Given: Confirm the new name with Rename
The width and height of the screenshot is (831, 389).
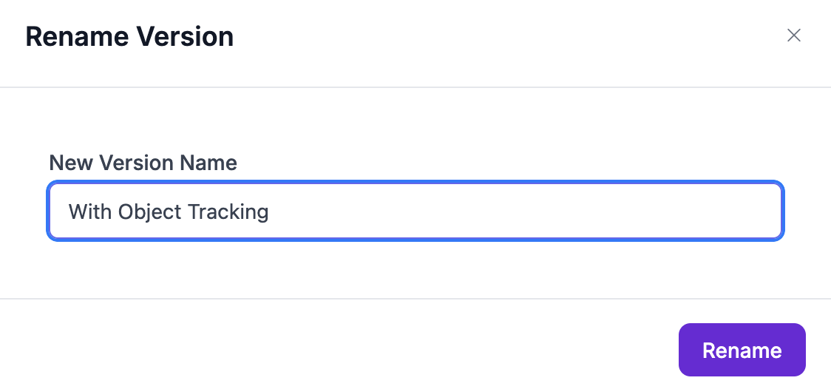Looking at the screenshot, I should (x=742, y=350).
